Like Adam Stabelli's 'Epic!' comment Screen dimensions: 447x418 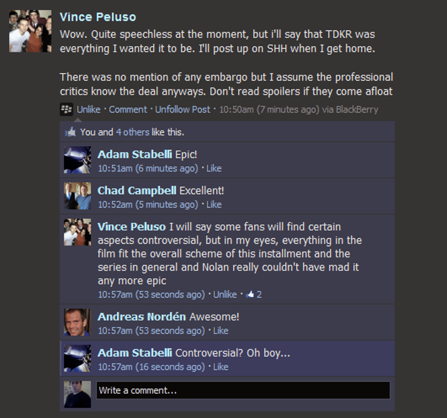click(x=214, y=168)
